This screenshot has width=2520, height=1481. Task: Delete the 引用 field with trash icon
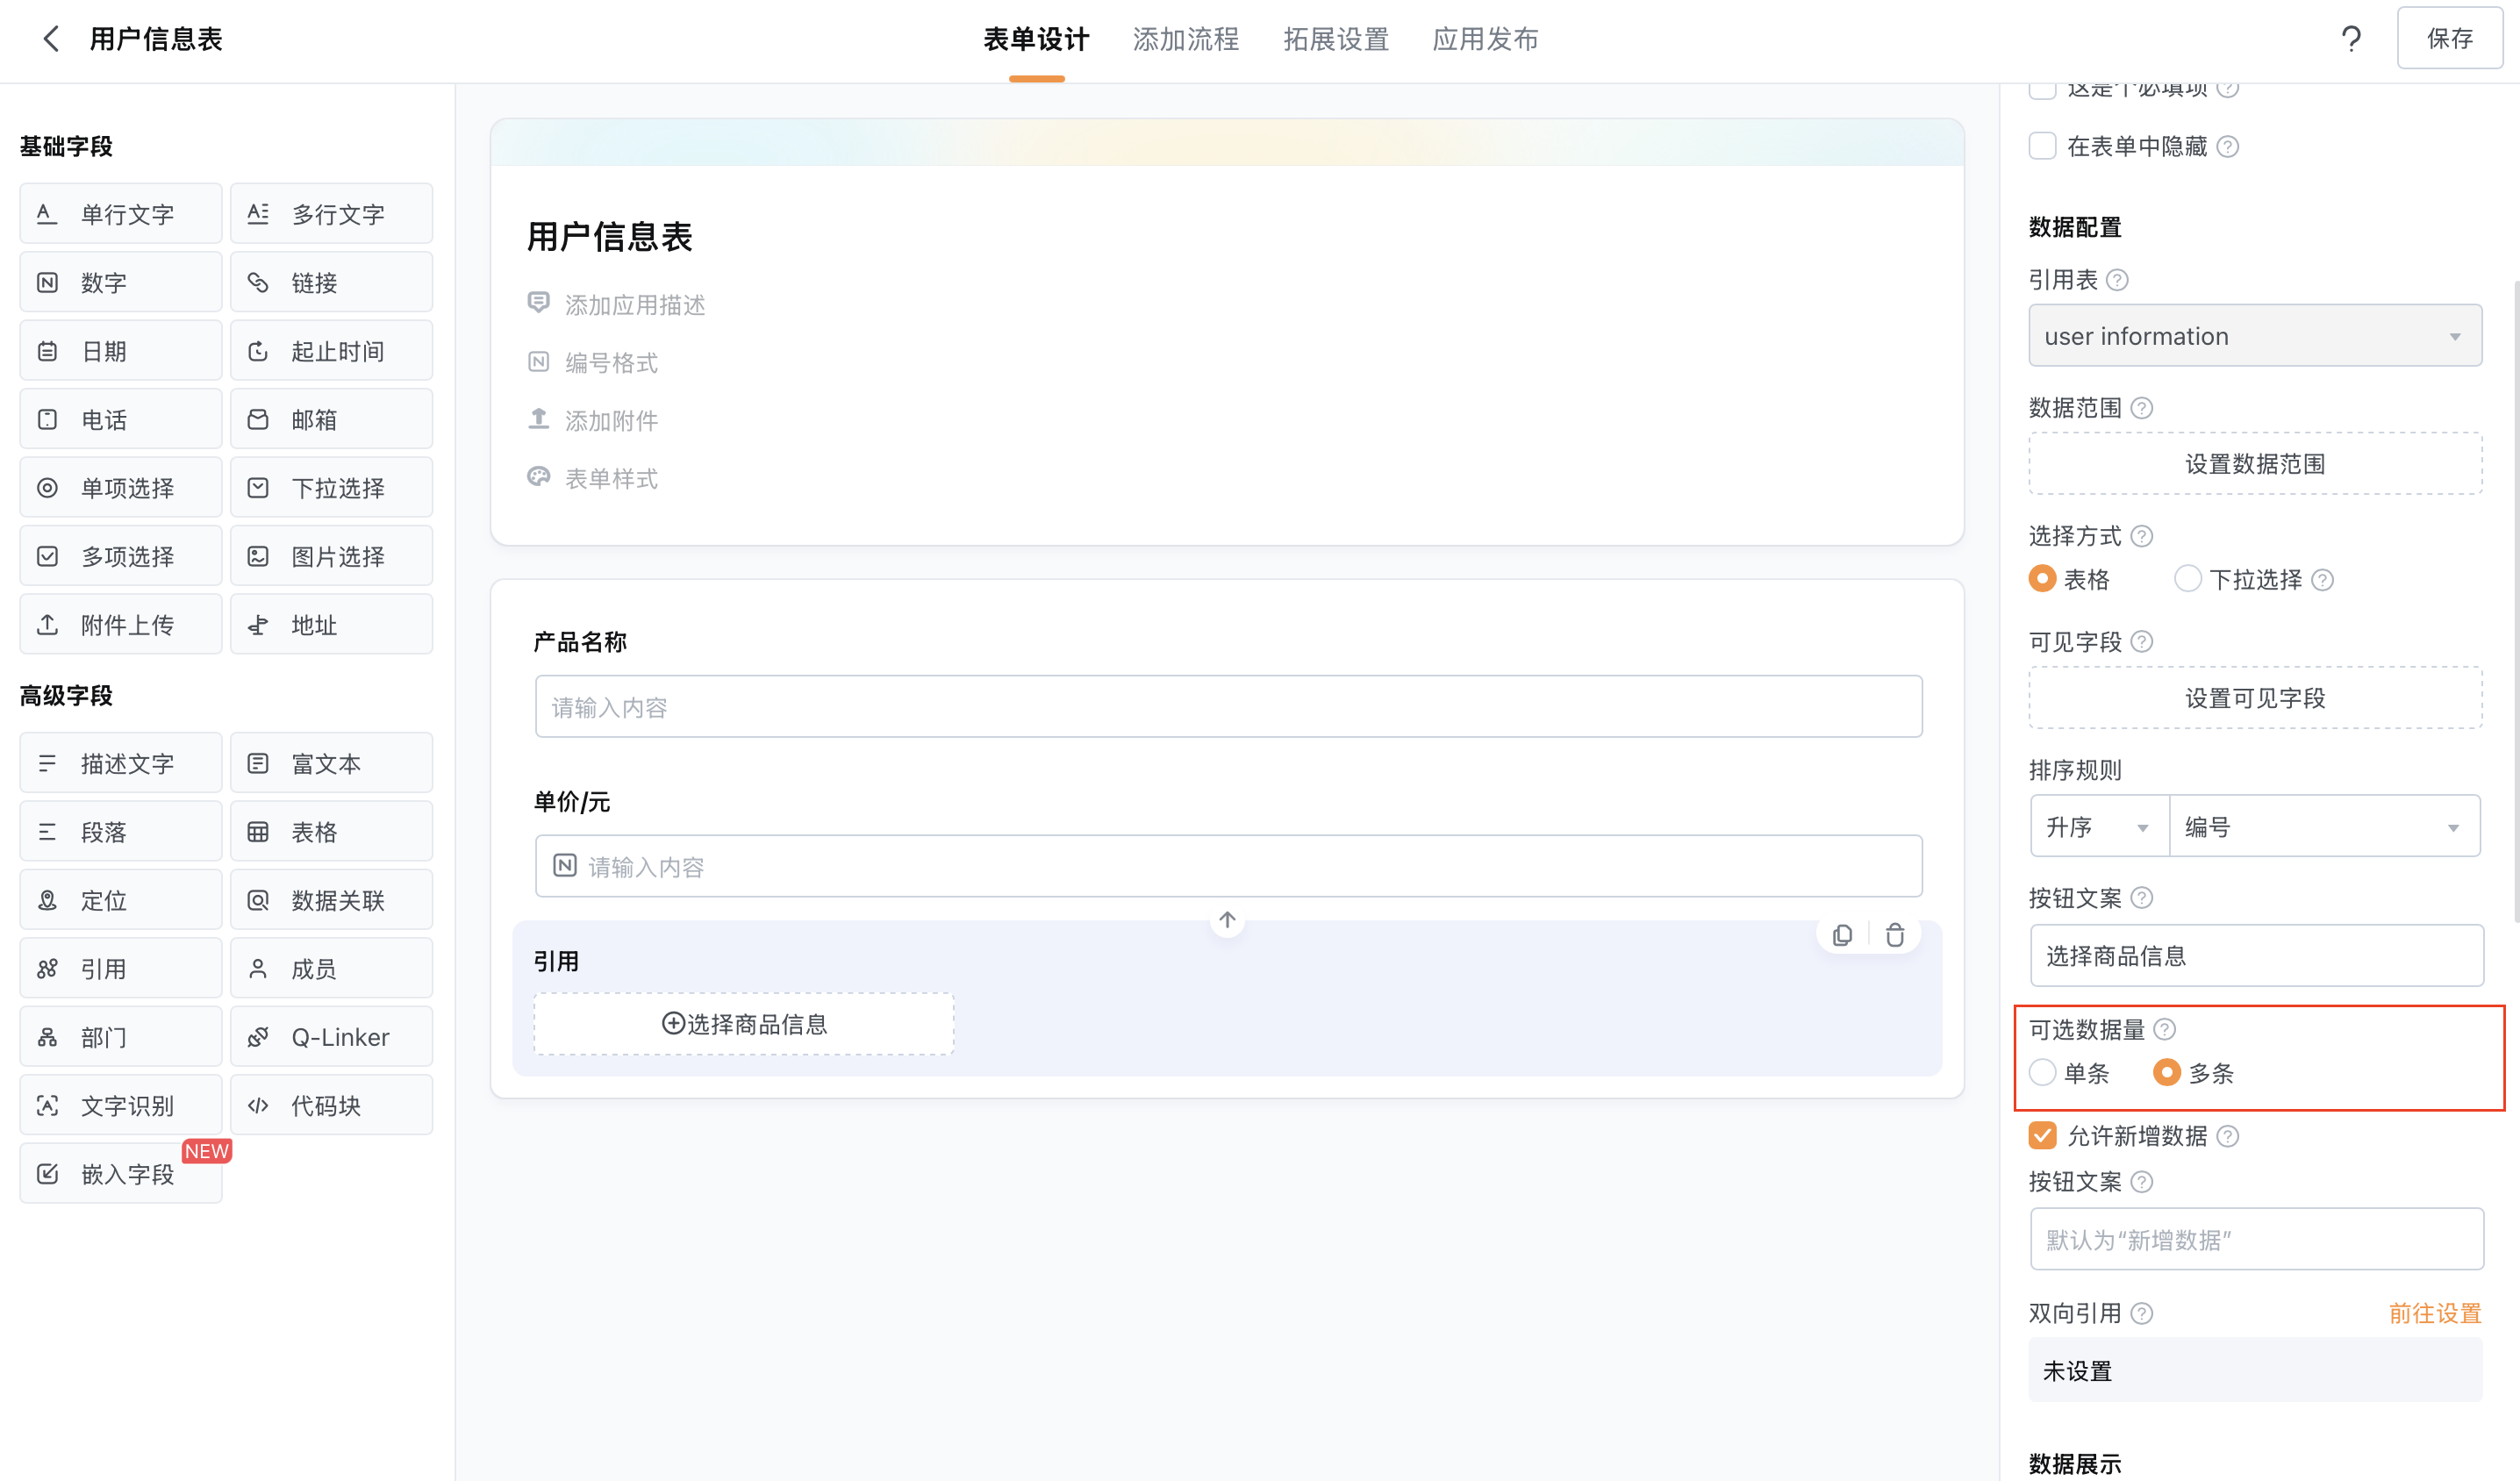1894,935
